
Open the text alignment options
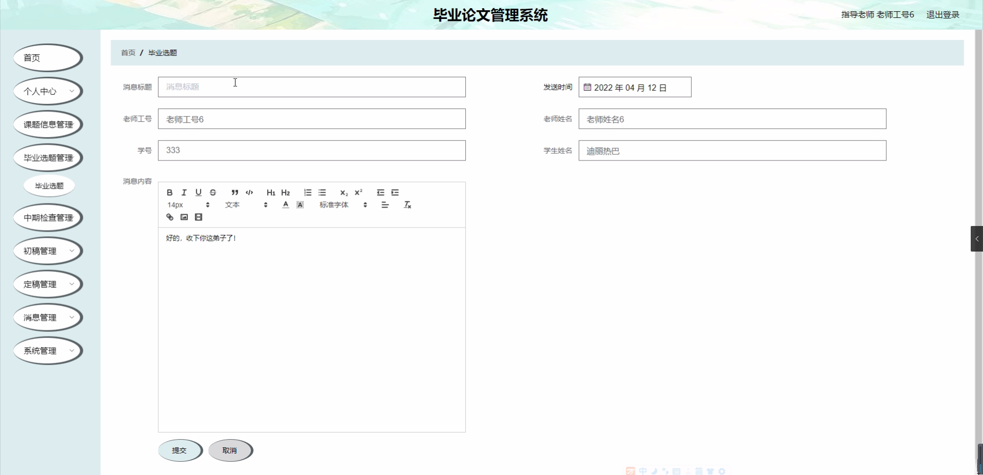click(385, 205)
